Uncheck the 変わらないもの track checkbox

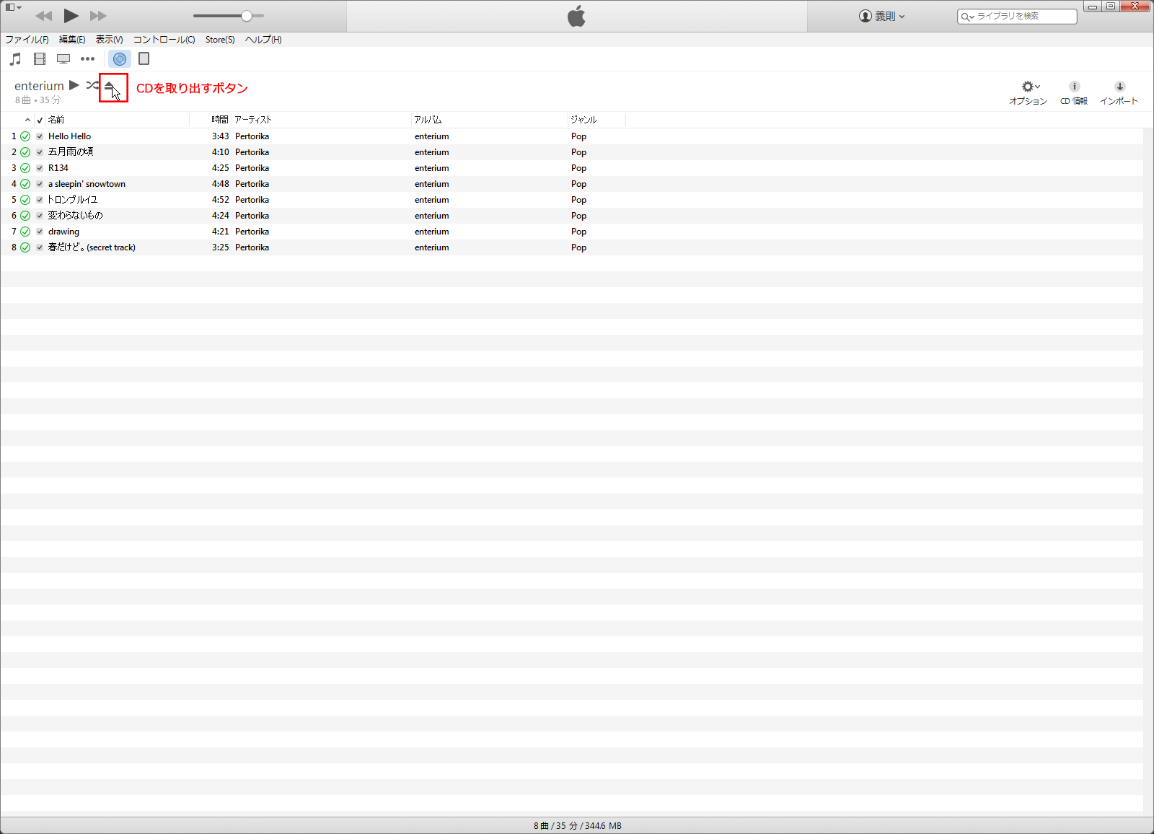tap(40, 216)
